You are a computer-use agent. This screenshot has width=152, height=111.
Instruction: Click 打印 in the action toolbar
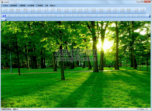pos(15,16)
